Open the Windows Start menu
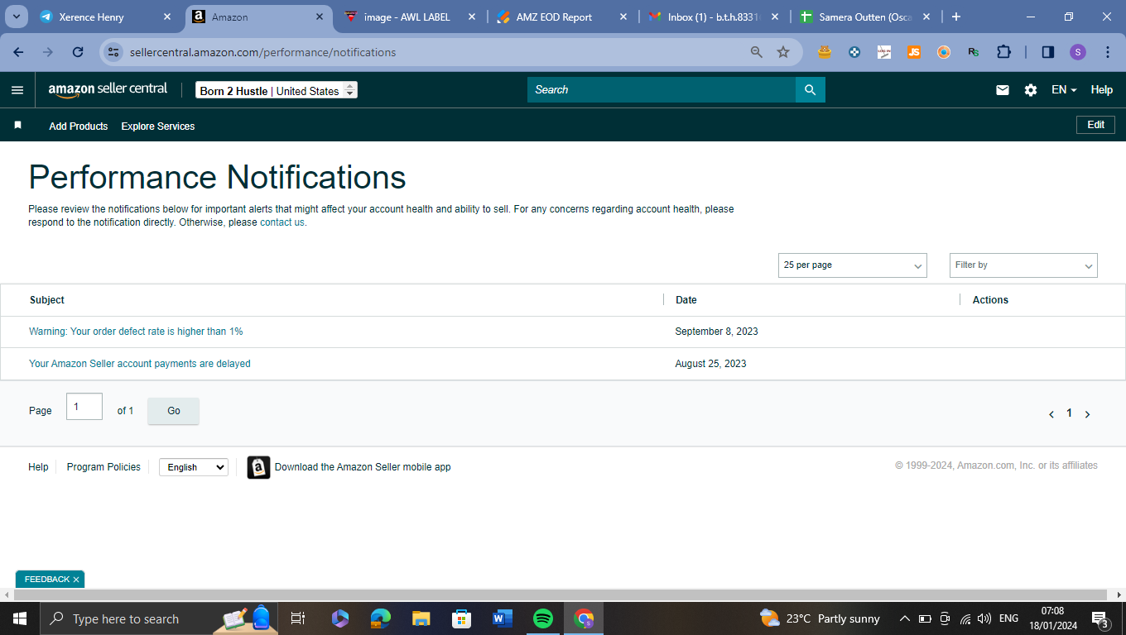The image size is (1126, 635). pos(19,618)
